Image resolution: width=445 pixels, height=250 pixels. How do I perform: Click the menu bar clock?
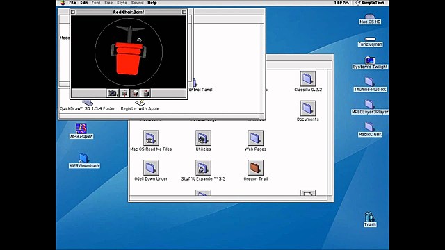pyautogui.click(x=341, y=3)
